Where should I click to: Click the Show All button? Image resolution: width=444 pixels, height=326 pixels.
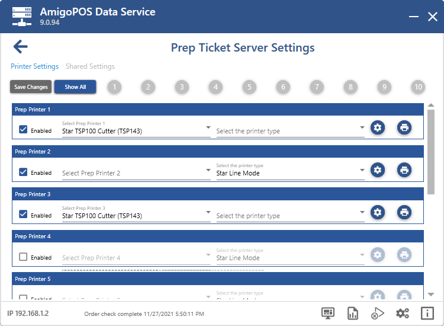point(75,87)
